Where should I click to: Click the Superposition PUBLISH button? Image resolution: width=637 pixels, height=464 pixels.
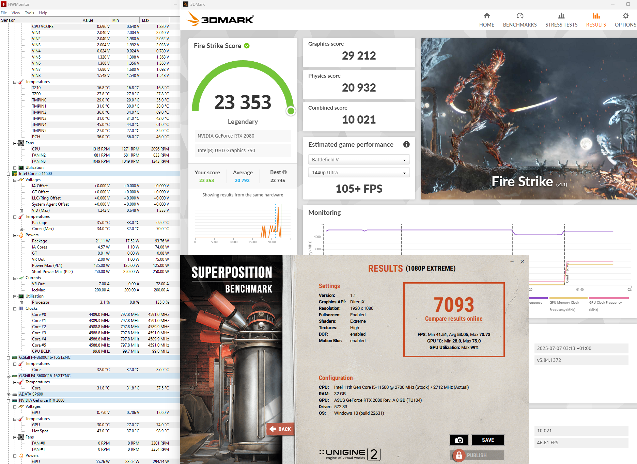[477, 455]
